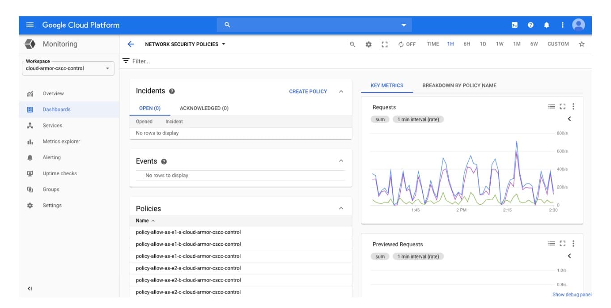Open the hamburger navigation menu
The height and width of the screenshot is (308, 611).
30,25
